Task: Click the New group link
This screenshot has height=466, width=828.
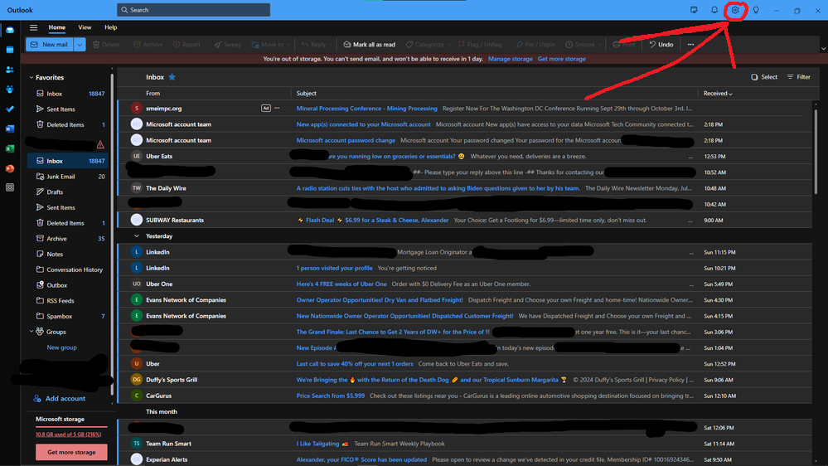Action: pos(62,347)
